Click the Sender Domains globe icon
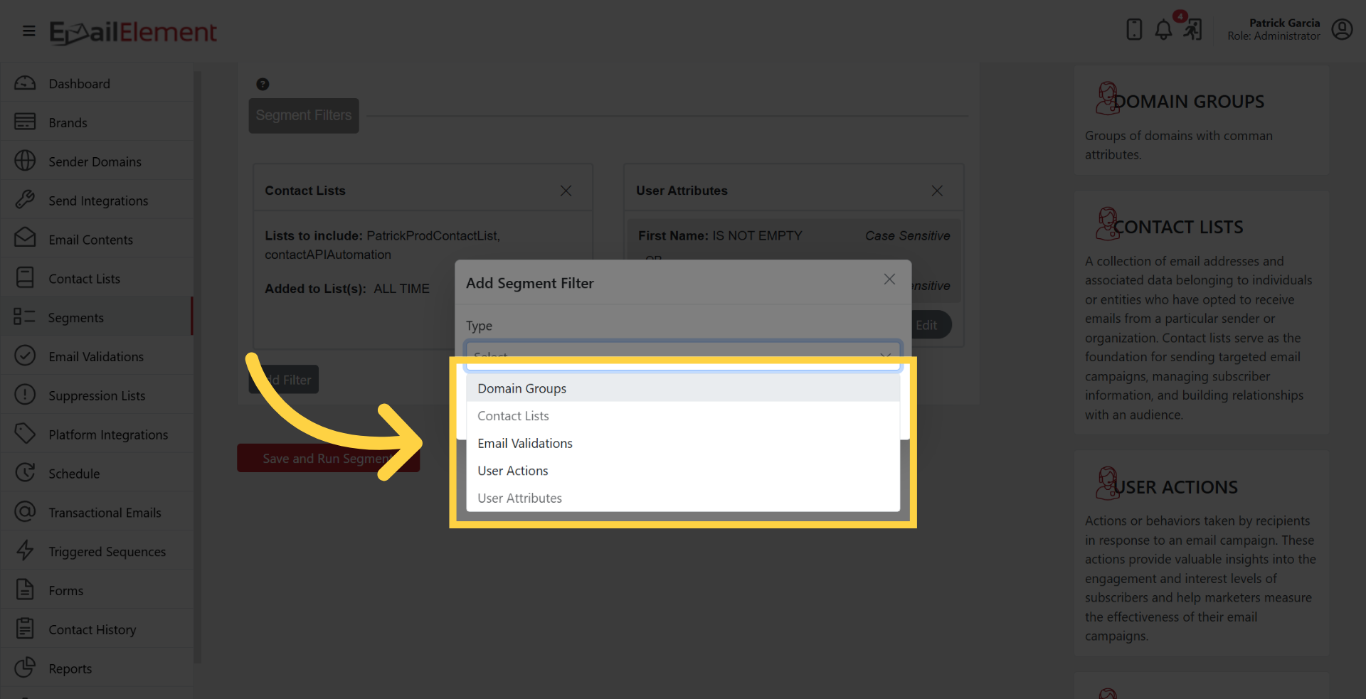 tap(25, 161)
